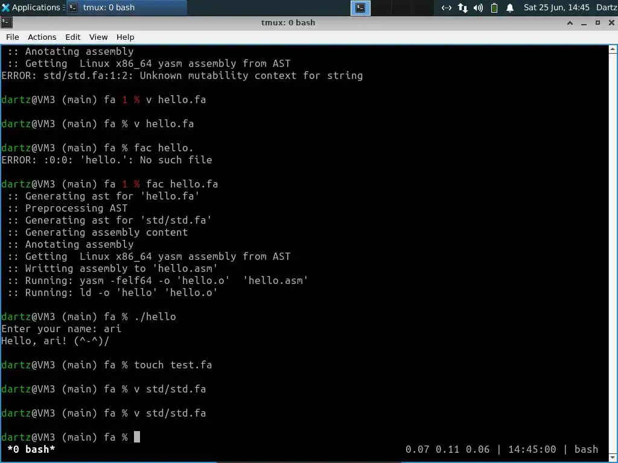Open the Actions menu
The width and height of the screenshot is (618, 463).
coord(42,37)
